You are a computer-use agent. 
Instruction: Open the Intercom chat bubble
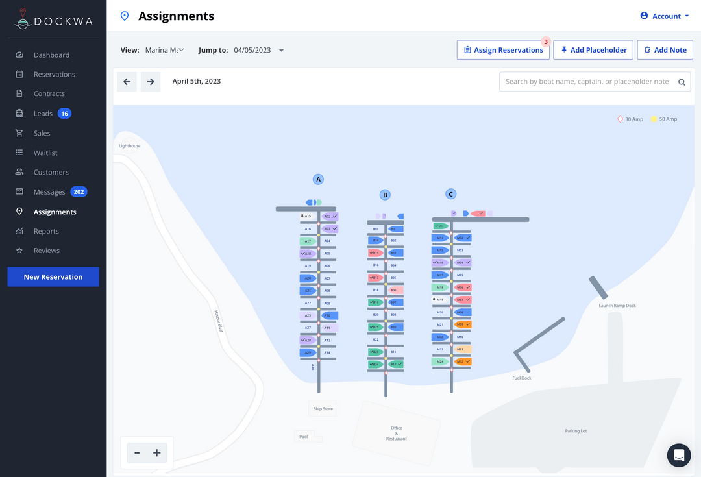679,455
